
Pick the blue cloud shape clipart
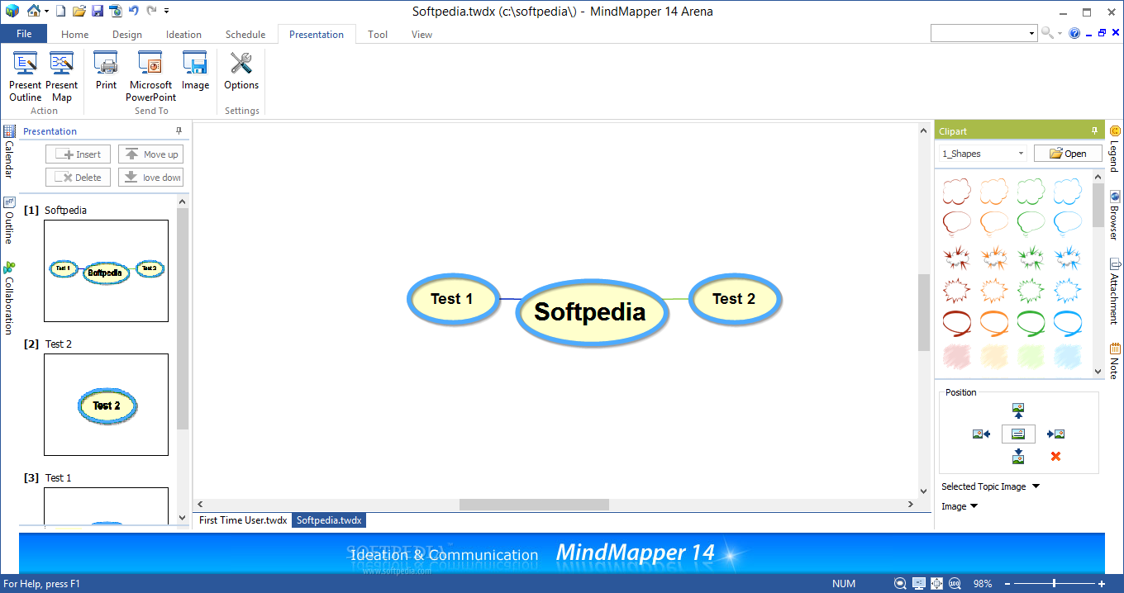[1068, 192]
